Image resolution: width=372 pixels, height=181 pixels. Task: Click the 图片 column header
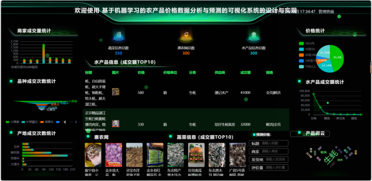coord(115,73)
